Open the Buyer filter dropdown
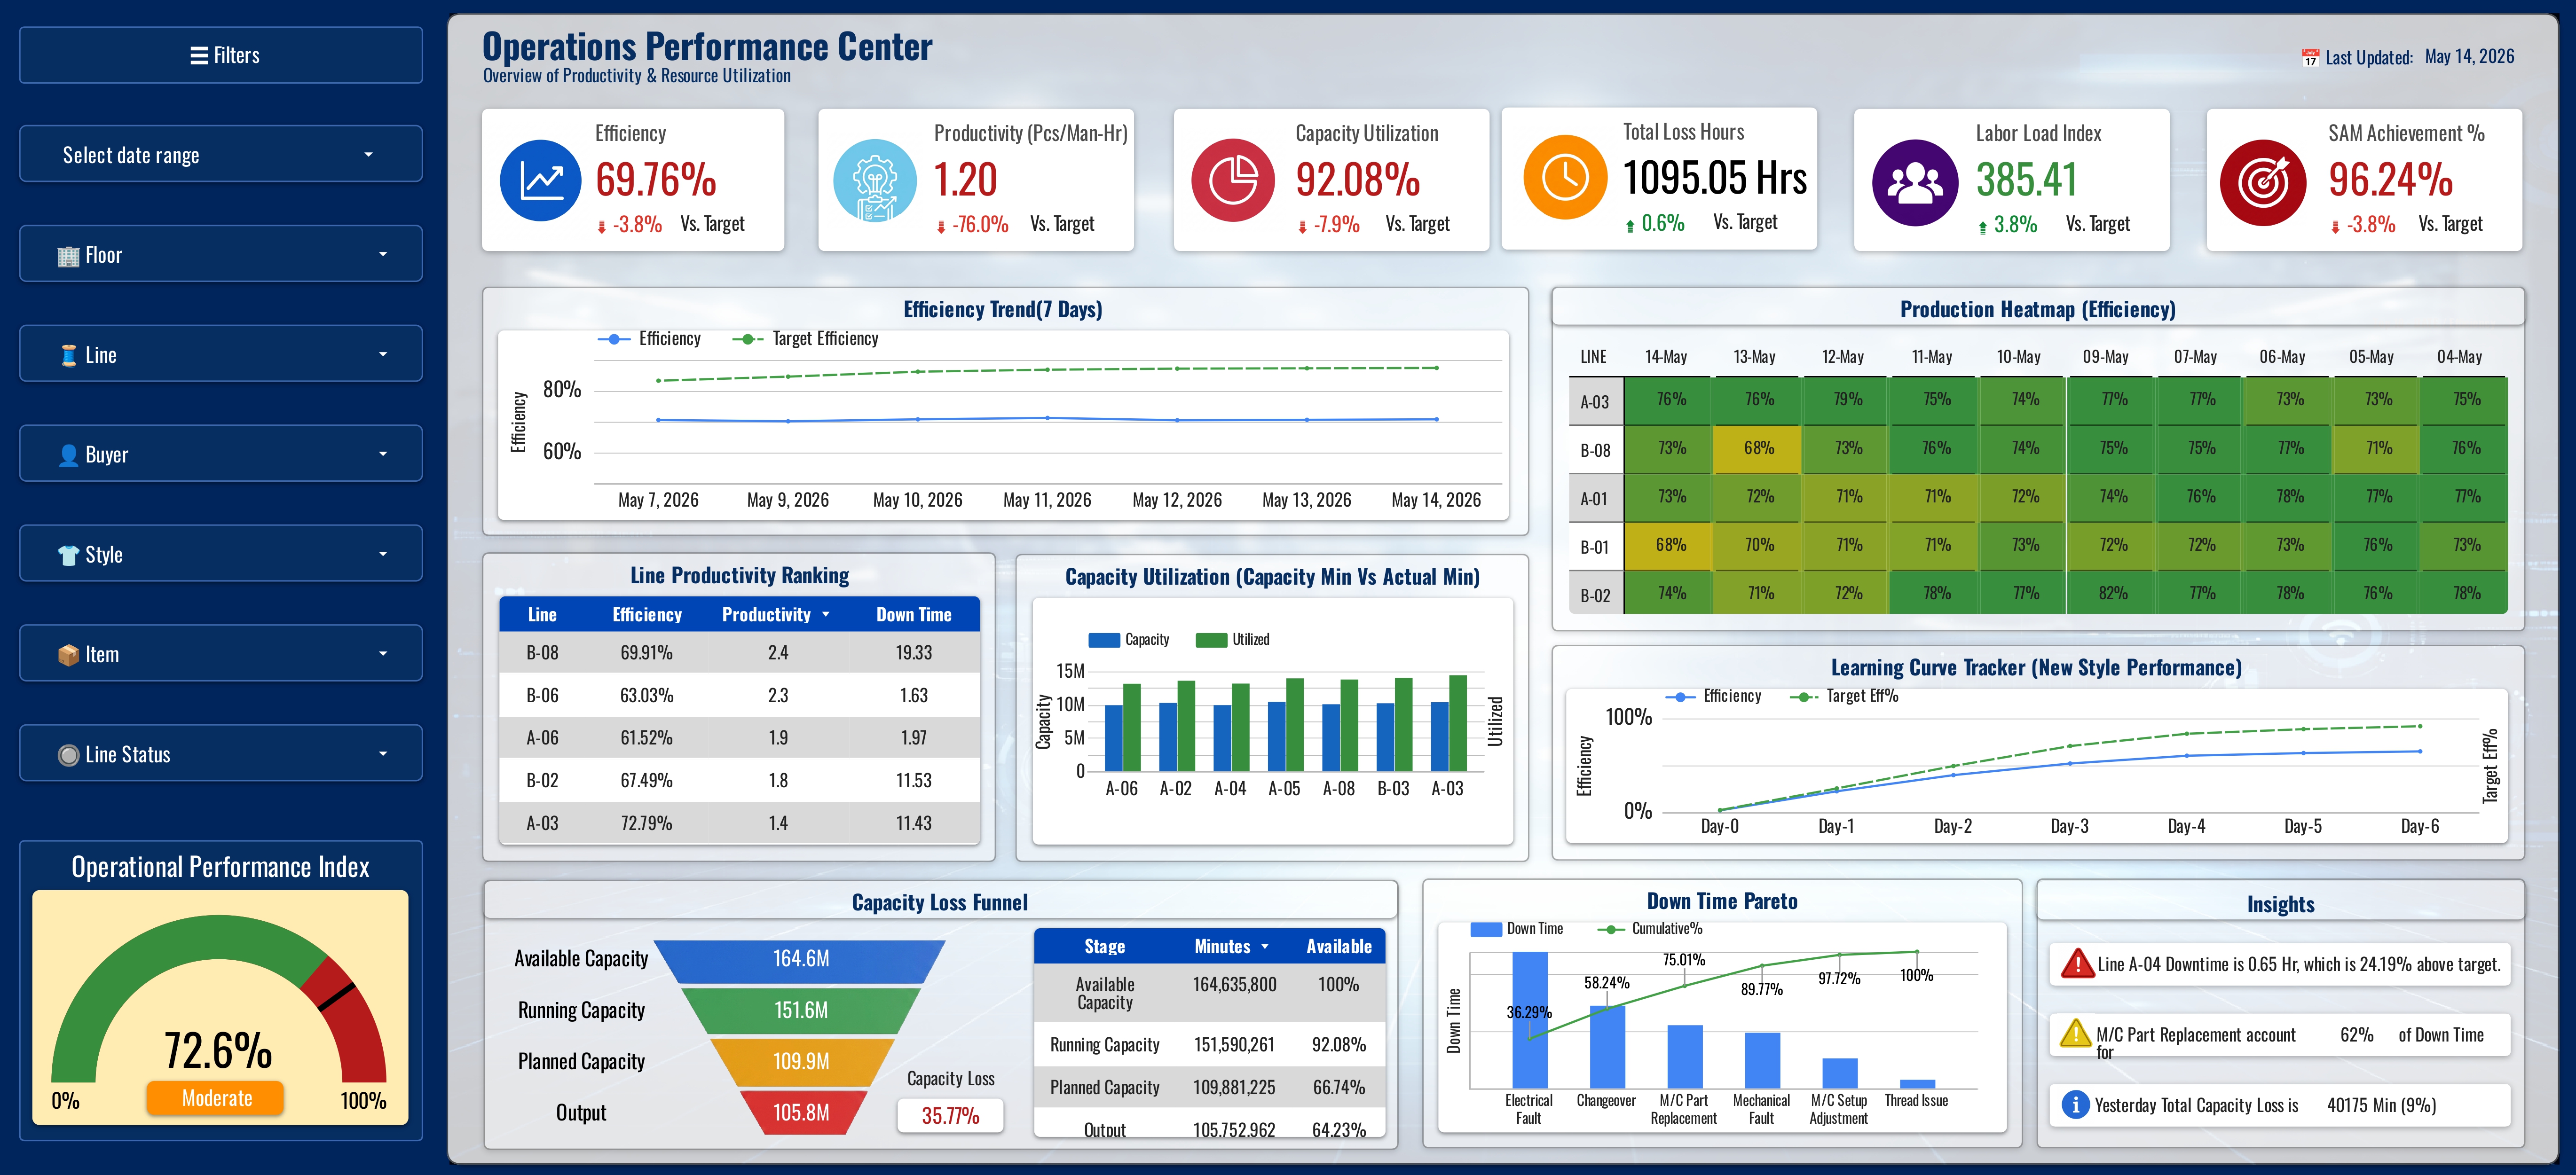 coord(221,454)
